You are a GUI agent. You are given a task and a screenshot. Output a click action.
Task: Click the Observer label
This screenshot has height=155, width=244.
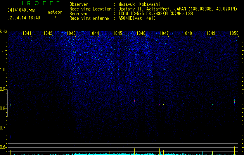pos(79,4)
